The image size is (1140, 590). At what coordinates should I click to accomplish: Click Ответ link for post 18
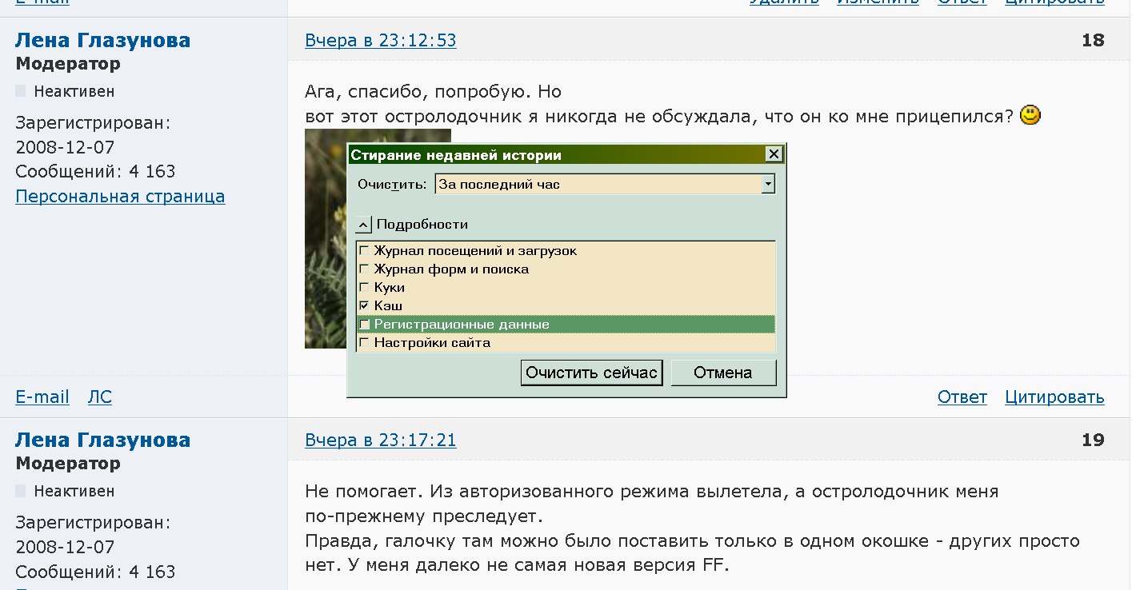(962, 397)
